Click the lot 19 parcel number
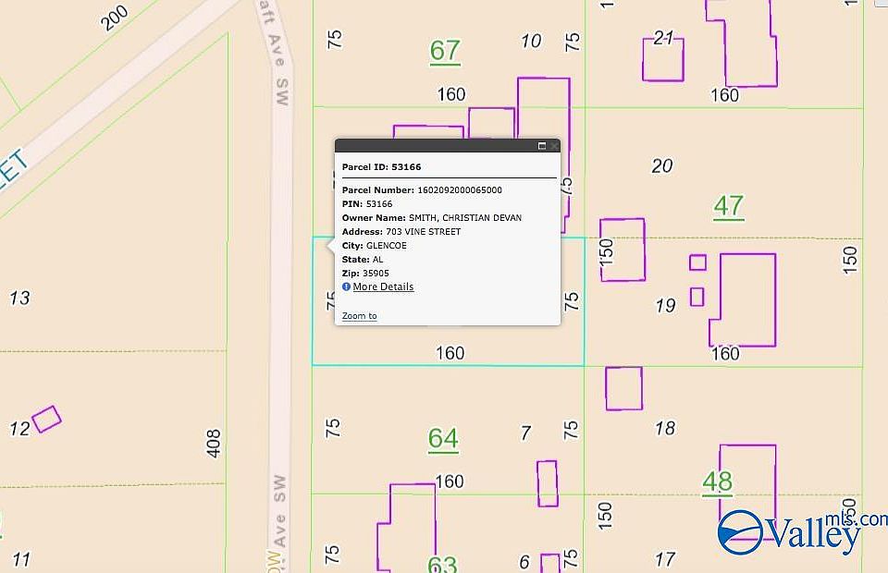This screenshot has width=888, height=573. click(x=665, y=306)
